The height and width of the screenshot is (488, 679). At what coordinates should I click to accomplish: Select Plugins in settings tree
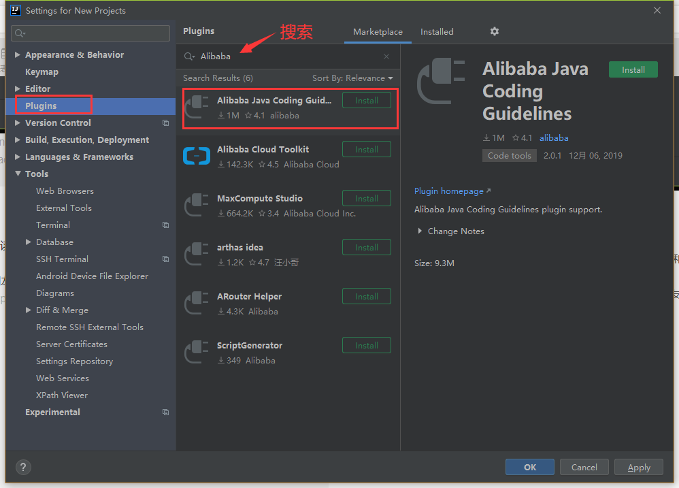click(x=41, y=105)
